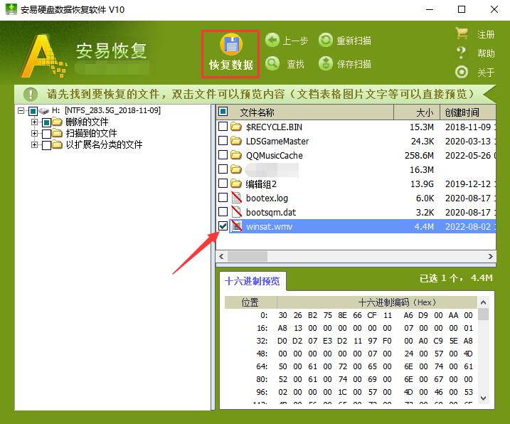Check the bootex.log checkbox

click(223, 198)
